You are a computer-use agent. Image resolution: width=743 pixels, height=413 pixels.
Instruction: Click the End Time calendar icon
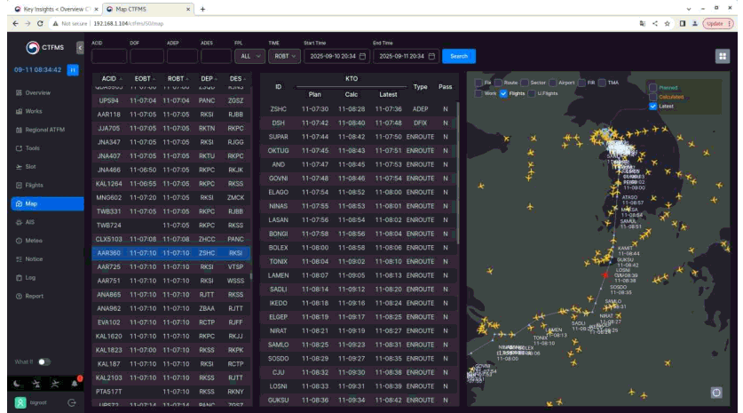[x=431, y=57]
